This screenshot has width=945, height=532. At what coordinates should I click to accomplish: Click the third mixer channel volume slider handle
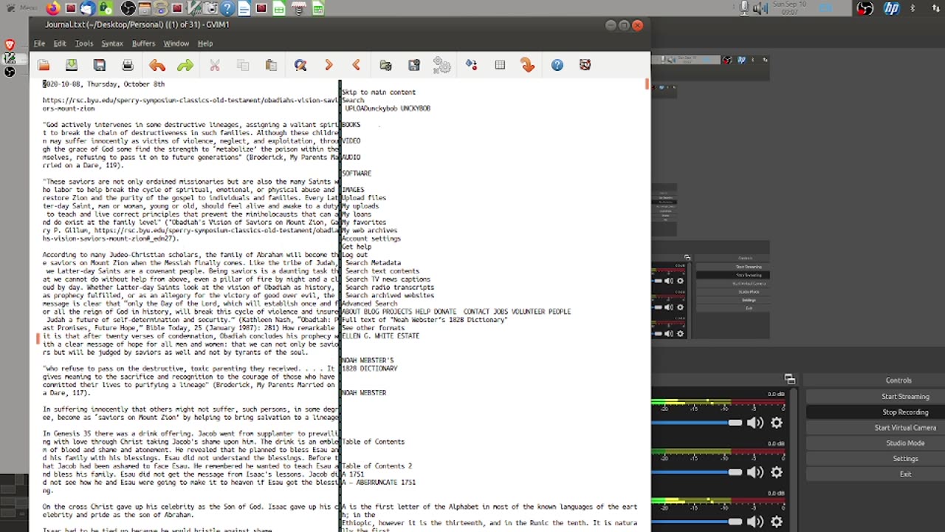735,522
